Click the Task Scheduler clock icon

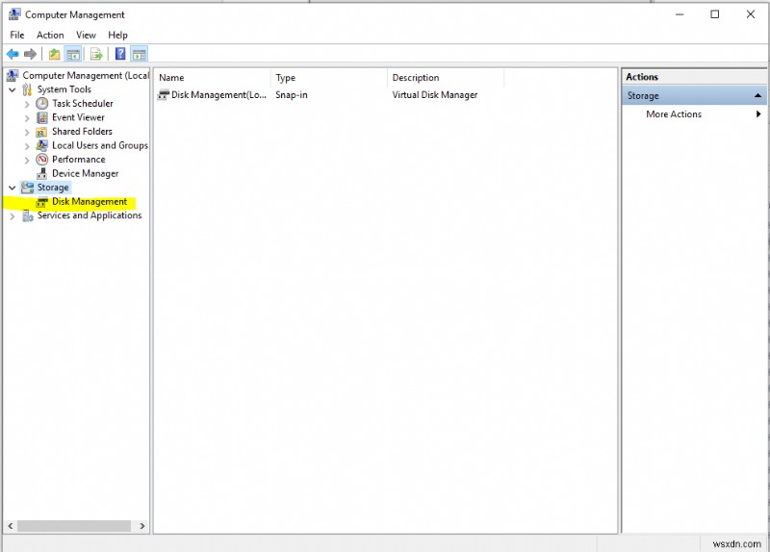pos(42,103)
